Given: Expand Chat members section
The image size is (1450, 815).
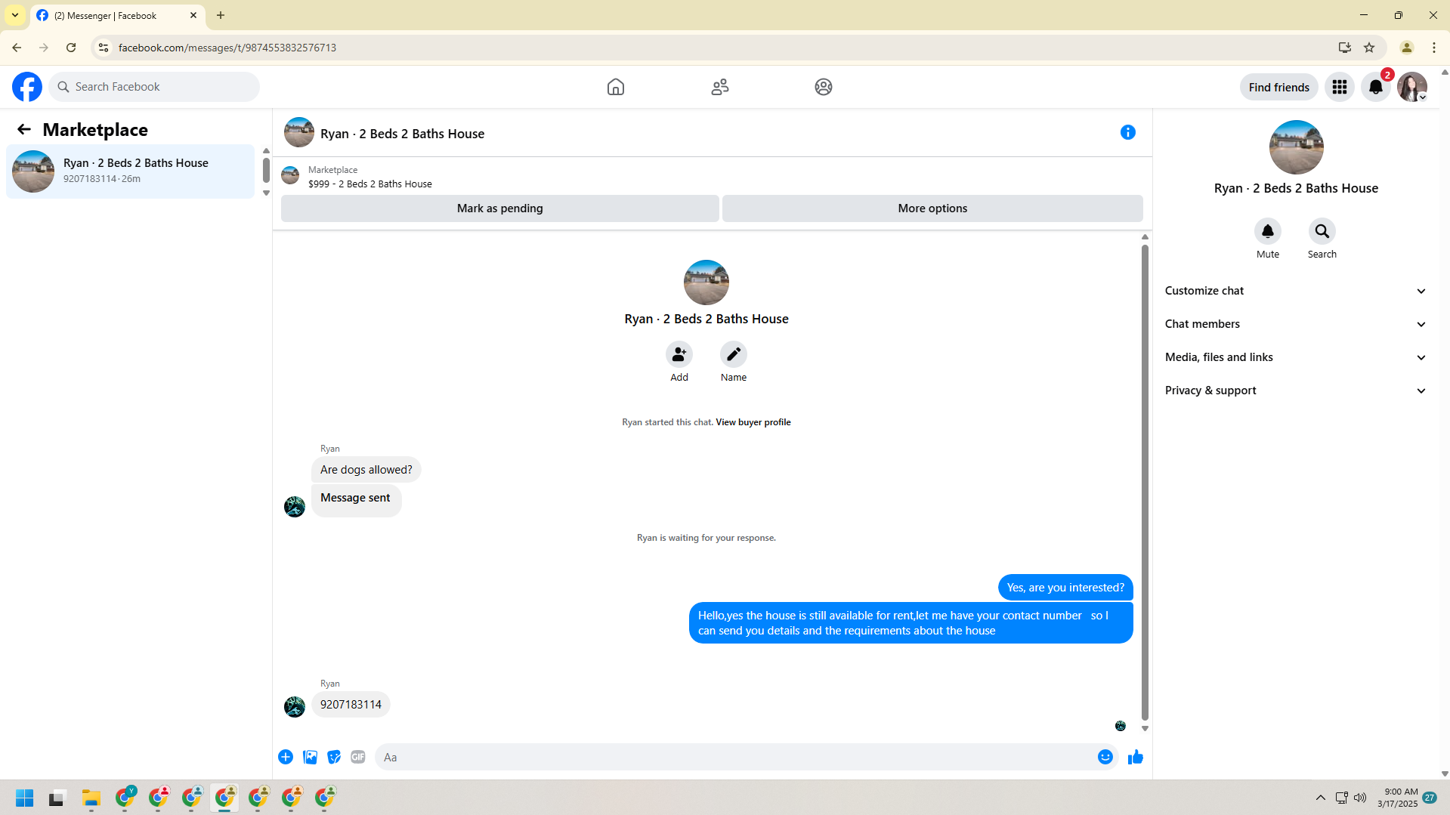Looking at the screenshot, I should pyautogui.click(x=1295, y=324).
